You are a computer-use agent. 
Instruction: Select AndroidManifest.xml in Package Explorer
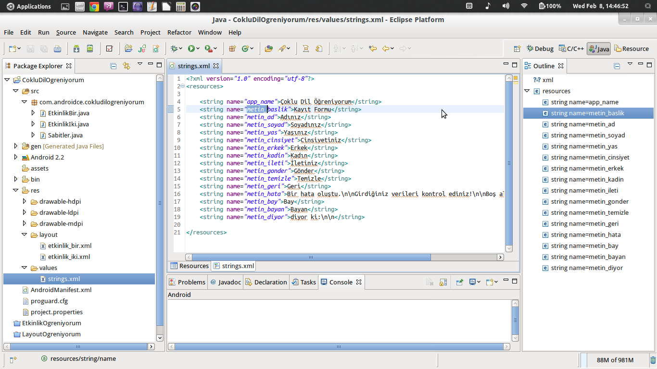[61, 290]
